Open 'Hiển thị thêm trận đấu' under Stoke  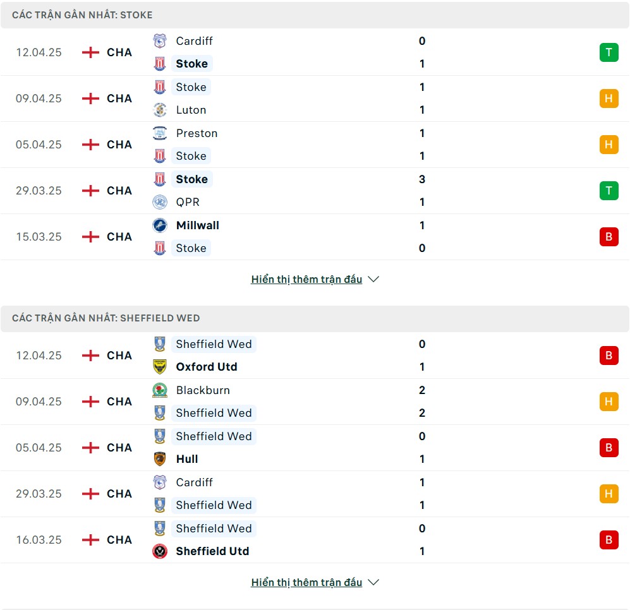coord(306,279)
